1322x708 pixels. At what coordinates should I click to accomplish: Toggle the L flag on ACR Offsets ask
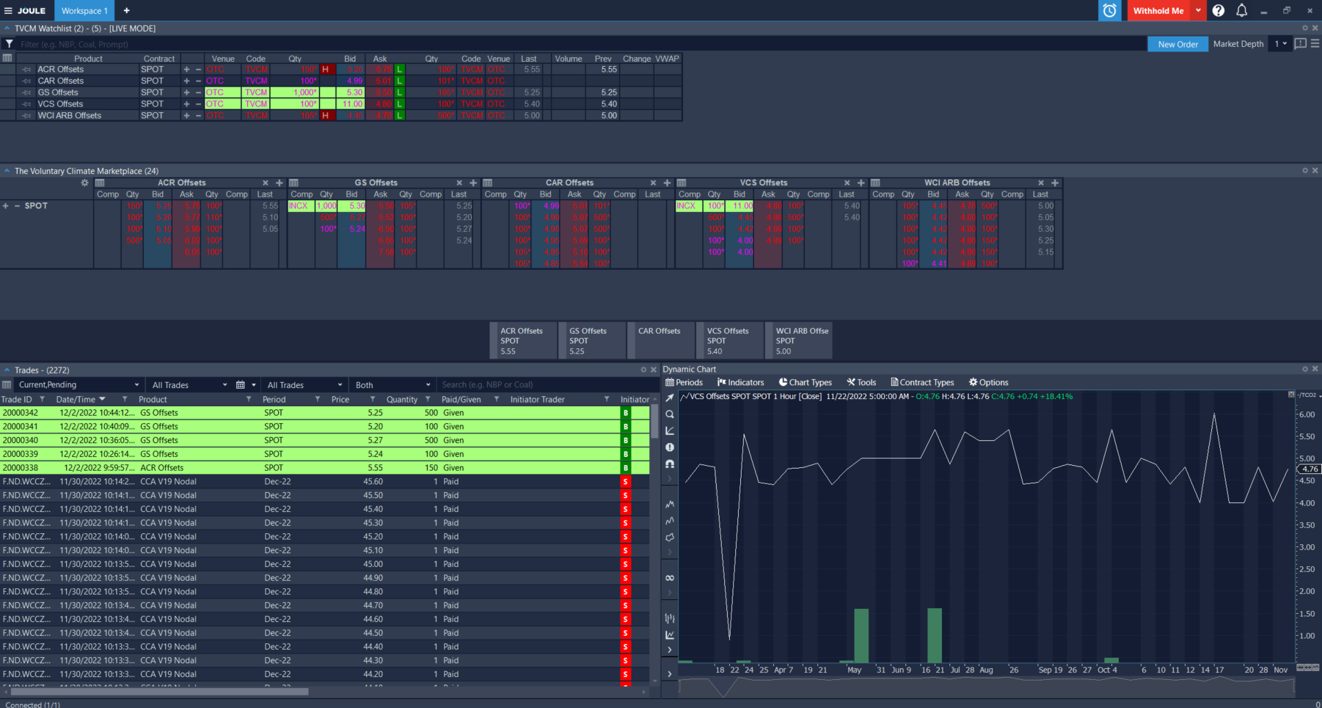click(399, 69)
